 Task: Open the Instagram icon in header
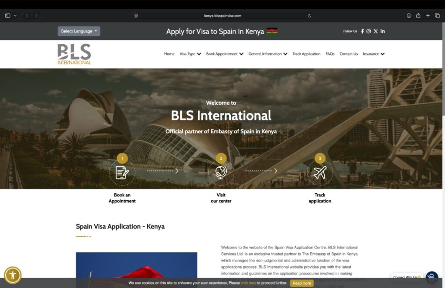369,31
